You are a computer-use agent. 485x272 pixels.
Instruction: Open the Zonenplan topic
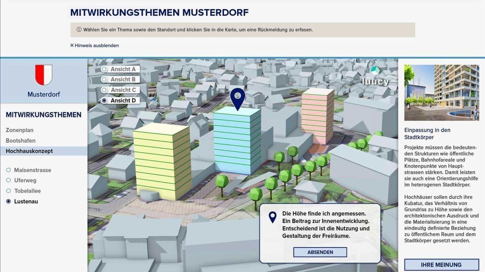pos(20,130)
